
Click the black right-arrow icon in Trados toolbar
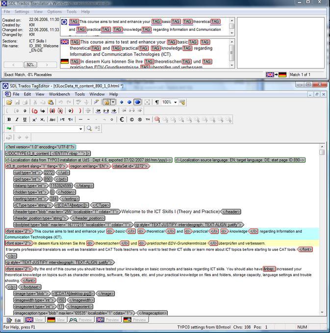(43, 111)
